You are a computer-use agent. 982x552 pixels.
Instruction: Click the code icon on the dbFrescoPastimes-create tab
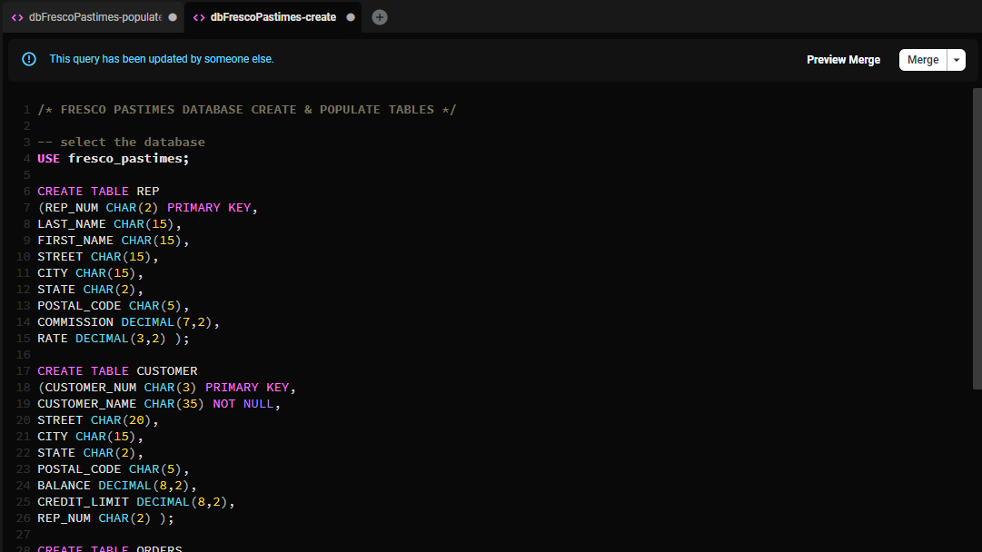point(199,17)
